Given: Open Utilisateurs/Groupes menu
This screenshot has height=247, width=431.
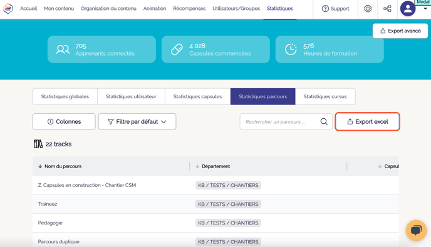Looking at the screenshot, I should point(236,9).
